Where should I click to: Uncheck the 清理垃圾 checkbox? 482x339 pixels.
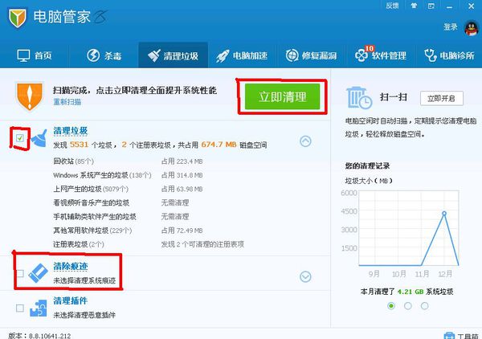click(x=20, y=138)
